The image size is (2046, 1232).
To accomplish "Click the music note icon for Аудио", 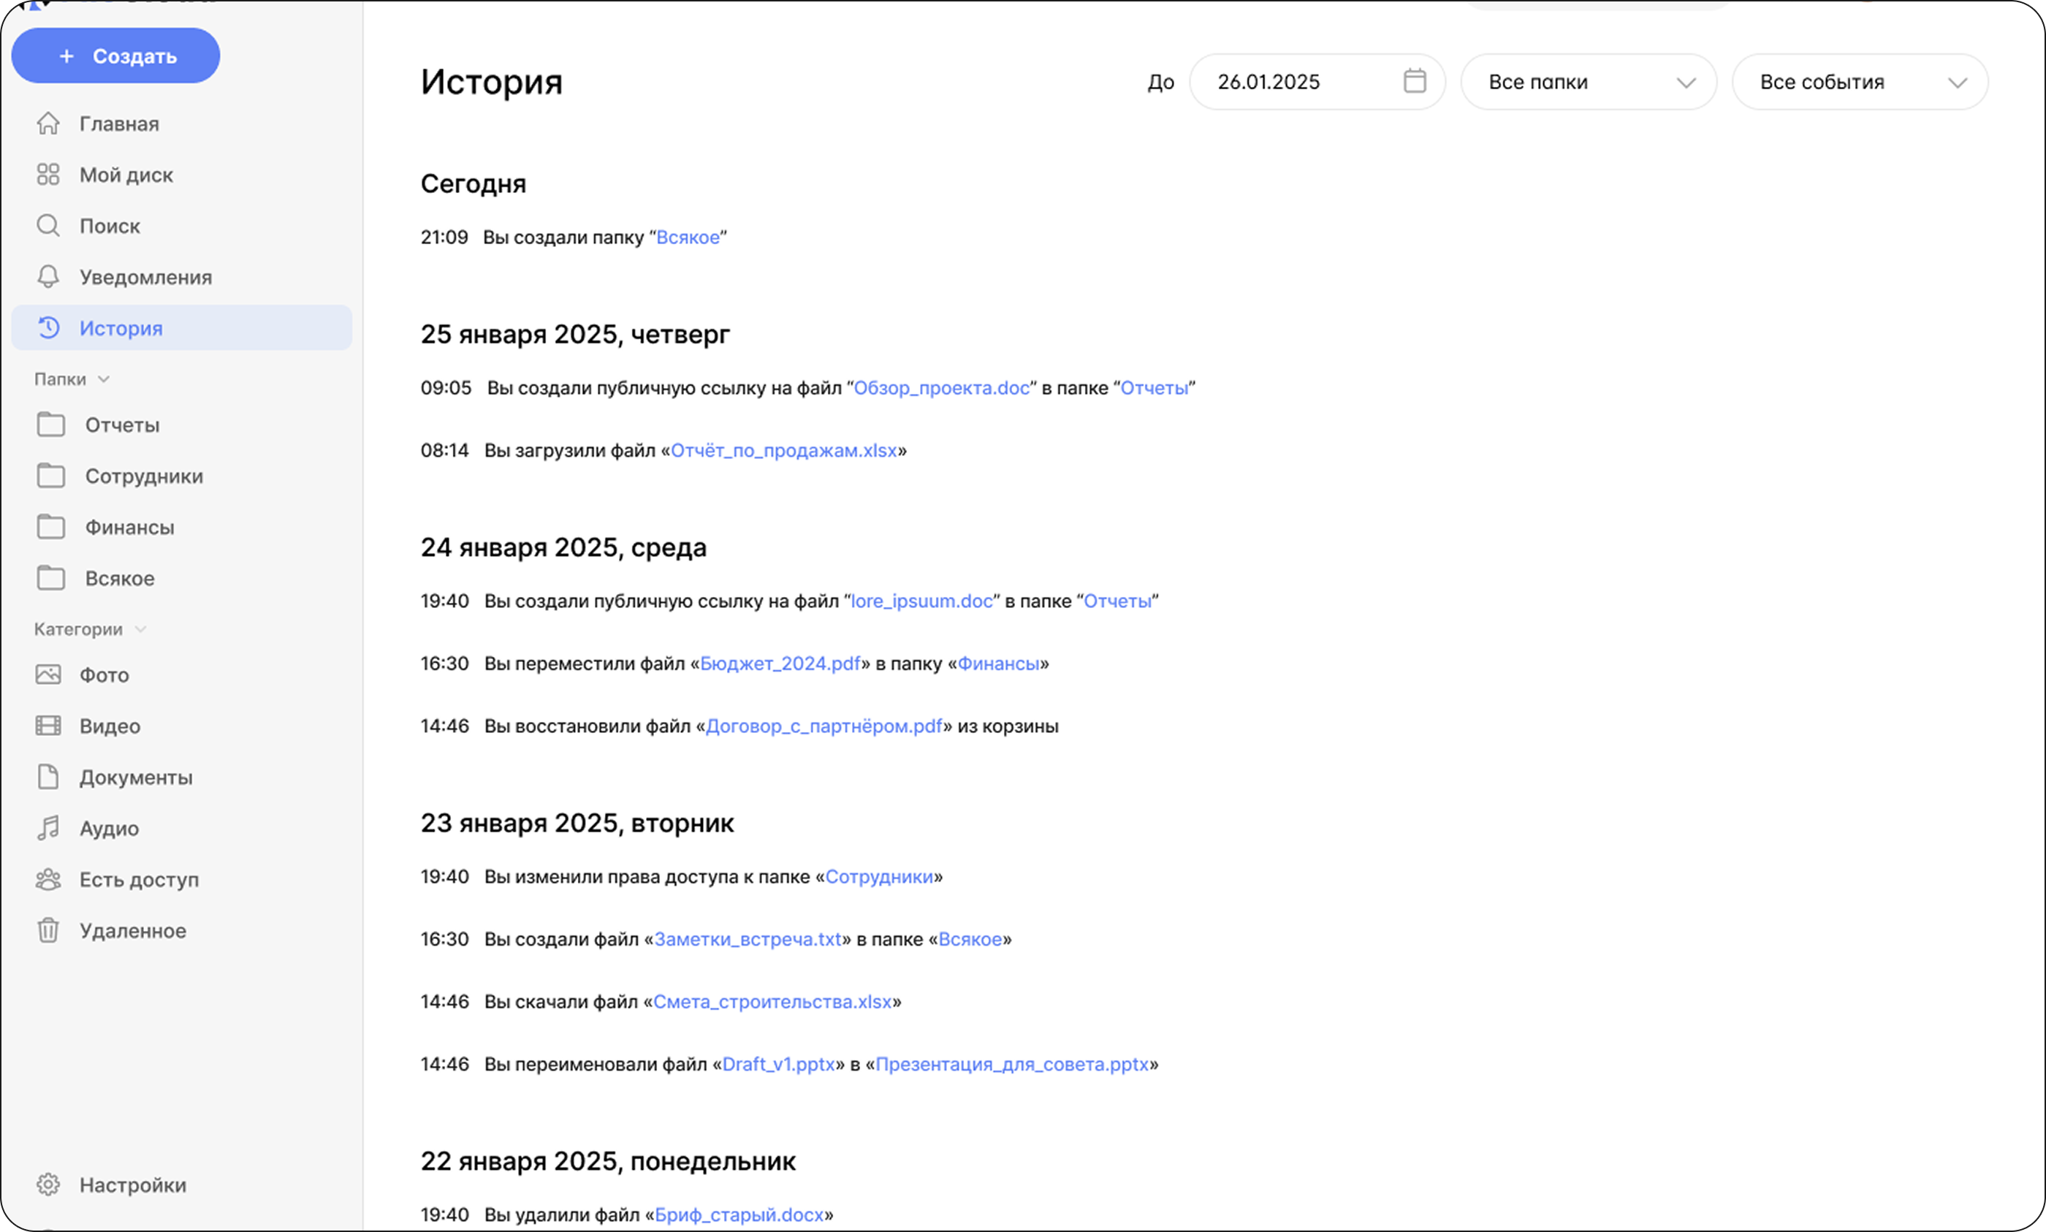I will (48, 829).
